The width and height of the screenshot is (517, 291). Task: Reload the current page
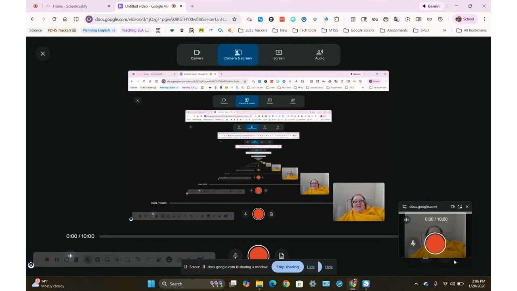pos(54,19)
